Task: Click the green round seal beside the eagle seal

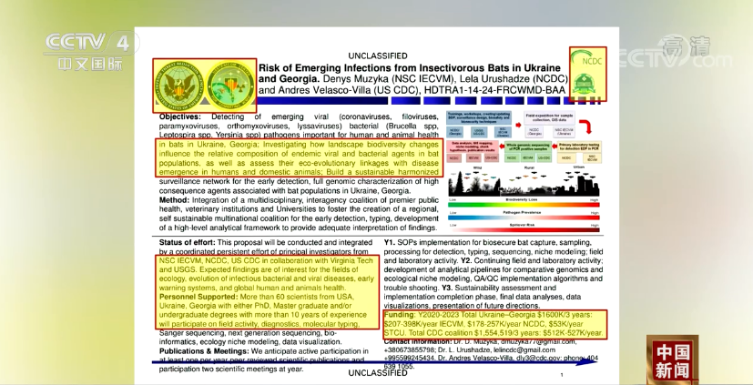Action: [230, 86]
